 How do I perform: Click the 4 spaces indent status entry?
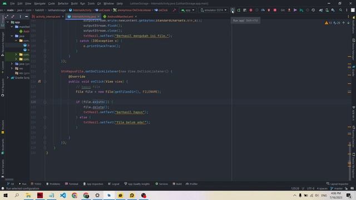pyautogui.click(x=322, y=188)
